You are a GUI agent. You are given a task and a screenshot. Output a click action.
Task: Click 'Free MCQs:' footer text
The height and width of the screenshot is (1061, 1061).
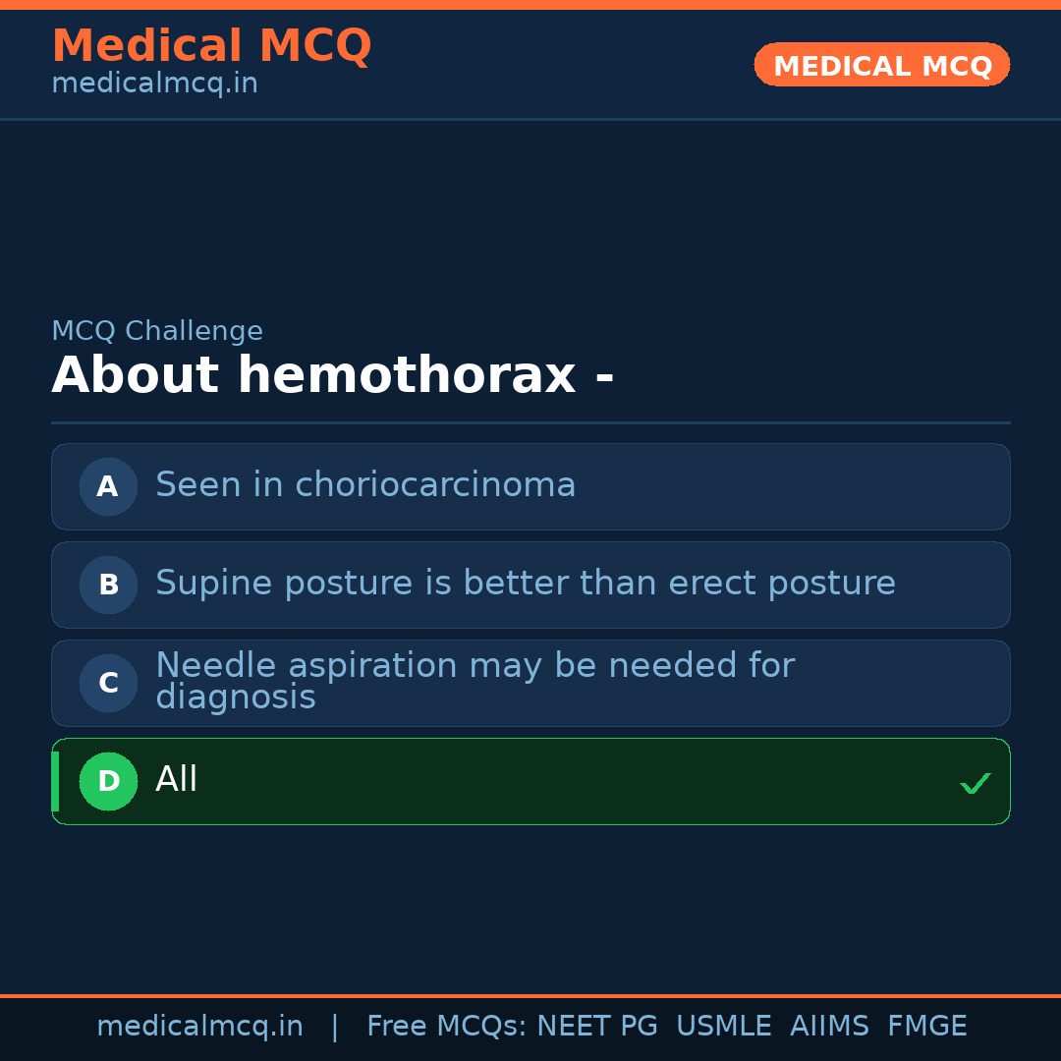[x=446, y=1027]
